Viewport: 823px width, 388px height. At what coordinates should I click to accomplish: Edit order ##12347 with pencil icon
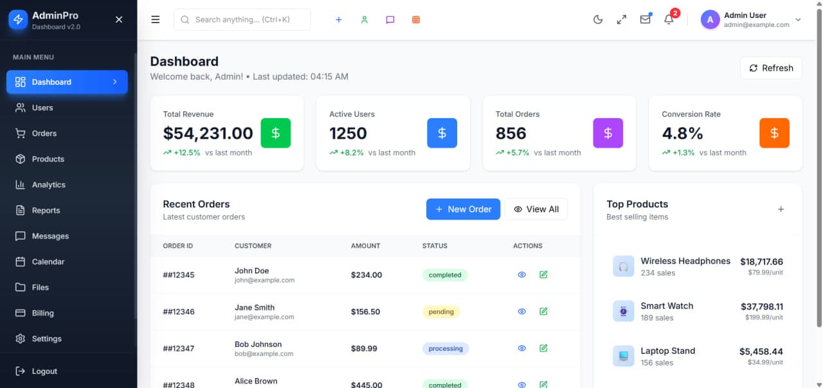coord(543,348)
